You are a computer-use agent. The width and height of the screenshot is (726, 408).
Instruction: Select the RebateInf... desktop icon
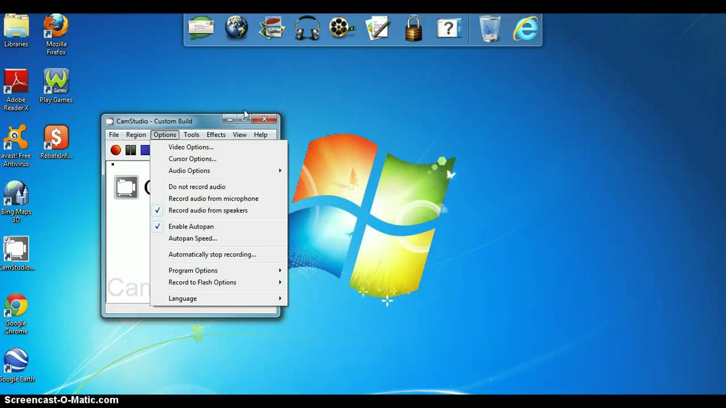click(x=56, y=142)
